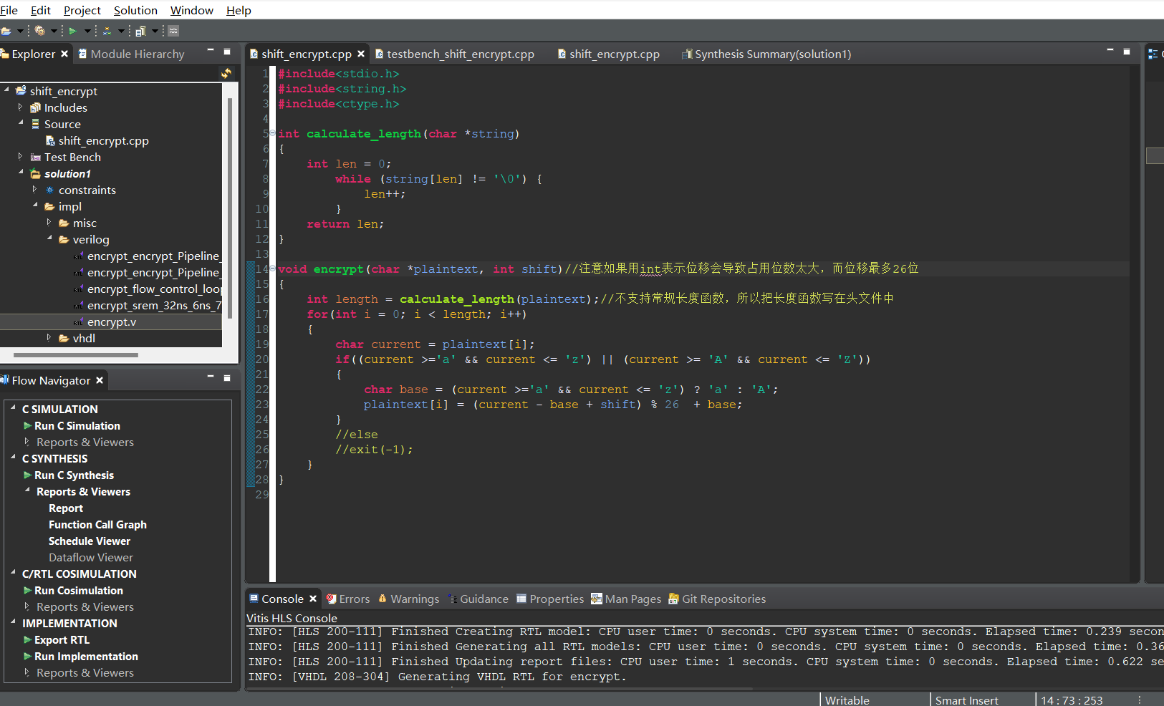Switch to the Errors tab

tap(348, 599)
